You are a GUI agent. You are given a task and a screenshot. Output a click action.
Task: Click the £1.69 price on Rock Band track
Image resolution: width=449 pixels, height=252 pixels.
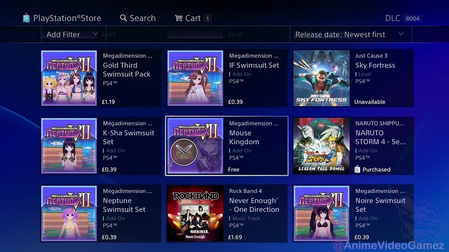tap(235, 237)
